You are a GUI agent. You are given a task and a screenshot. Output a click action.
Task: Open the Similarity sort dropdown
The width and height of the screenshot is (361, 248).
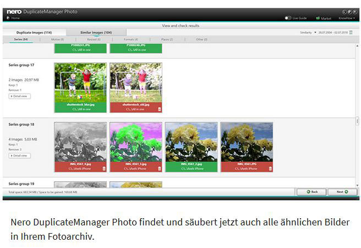pos(308,33)
